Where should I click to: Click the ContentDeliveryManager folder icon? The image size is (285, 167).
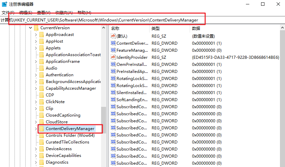coord(42,129)
